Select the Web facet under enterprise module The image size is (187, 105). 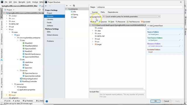click(x=74, y=17)
